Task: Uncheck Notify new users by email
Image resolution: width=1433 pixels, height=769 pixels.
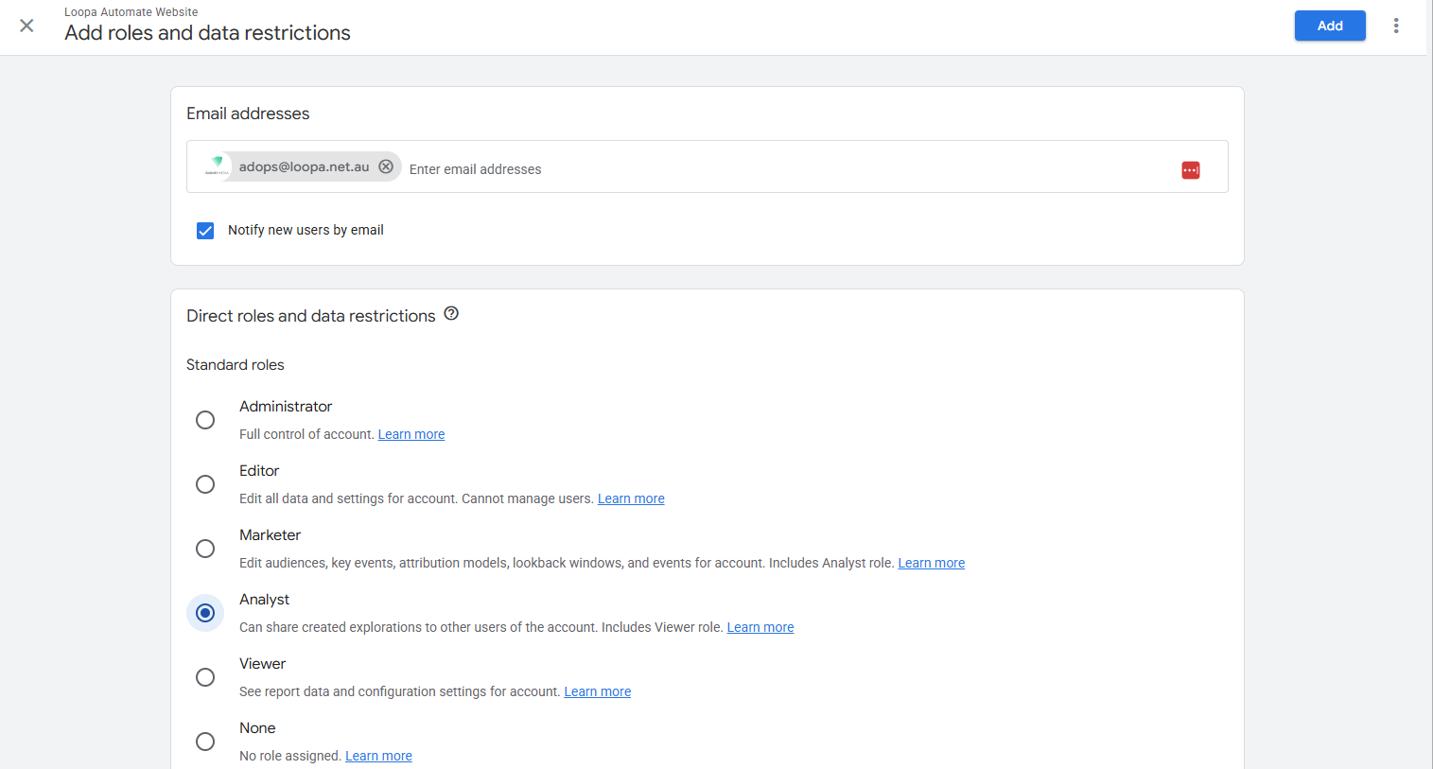Action: (x=205, y=231)
